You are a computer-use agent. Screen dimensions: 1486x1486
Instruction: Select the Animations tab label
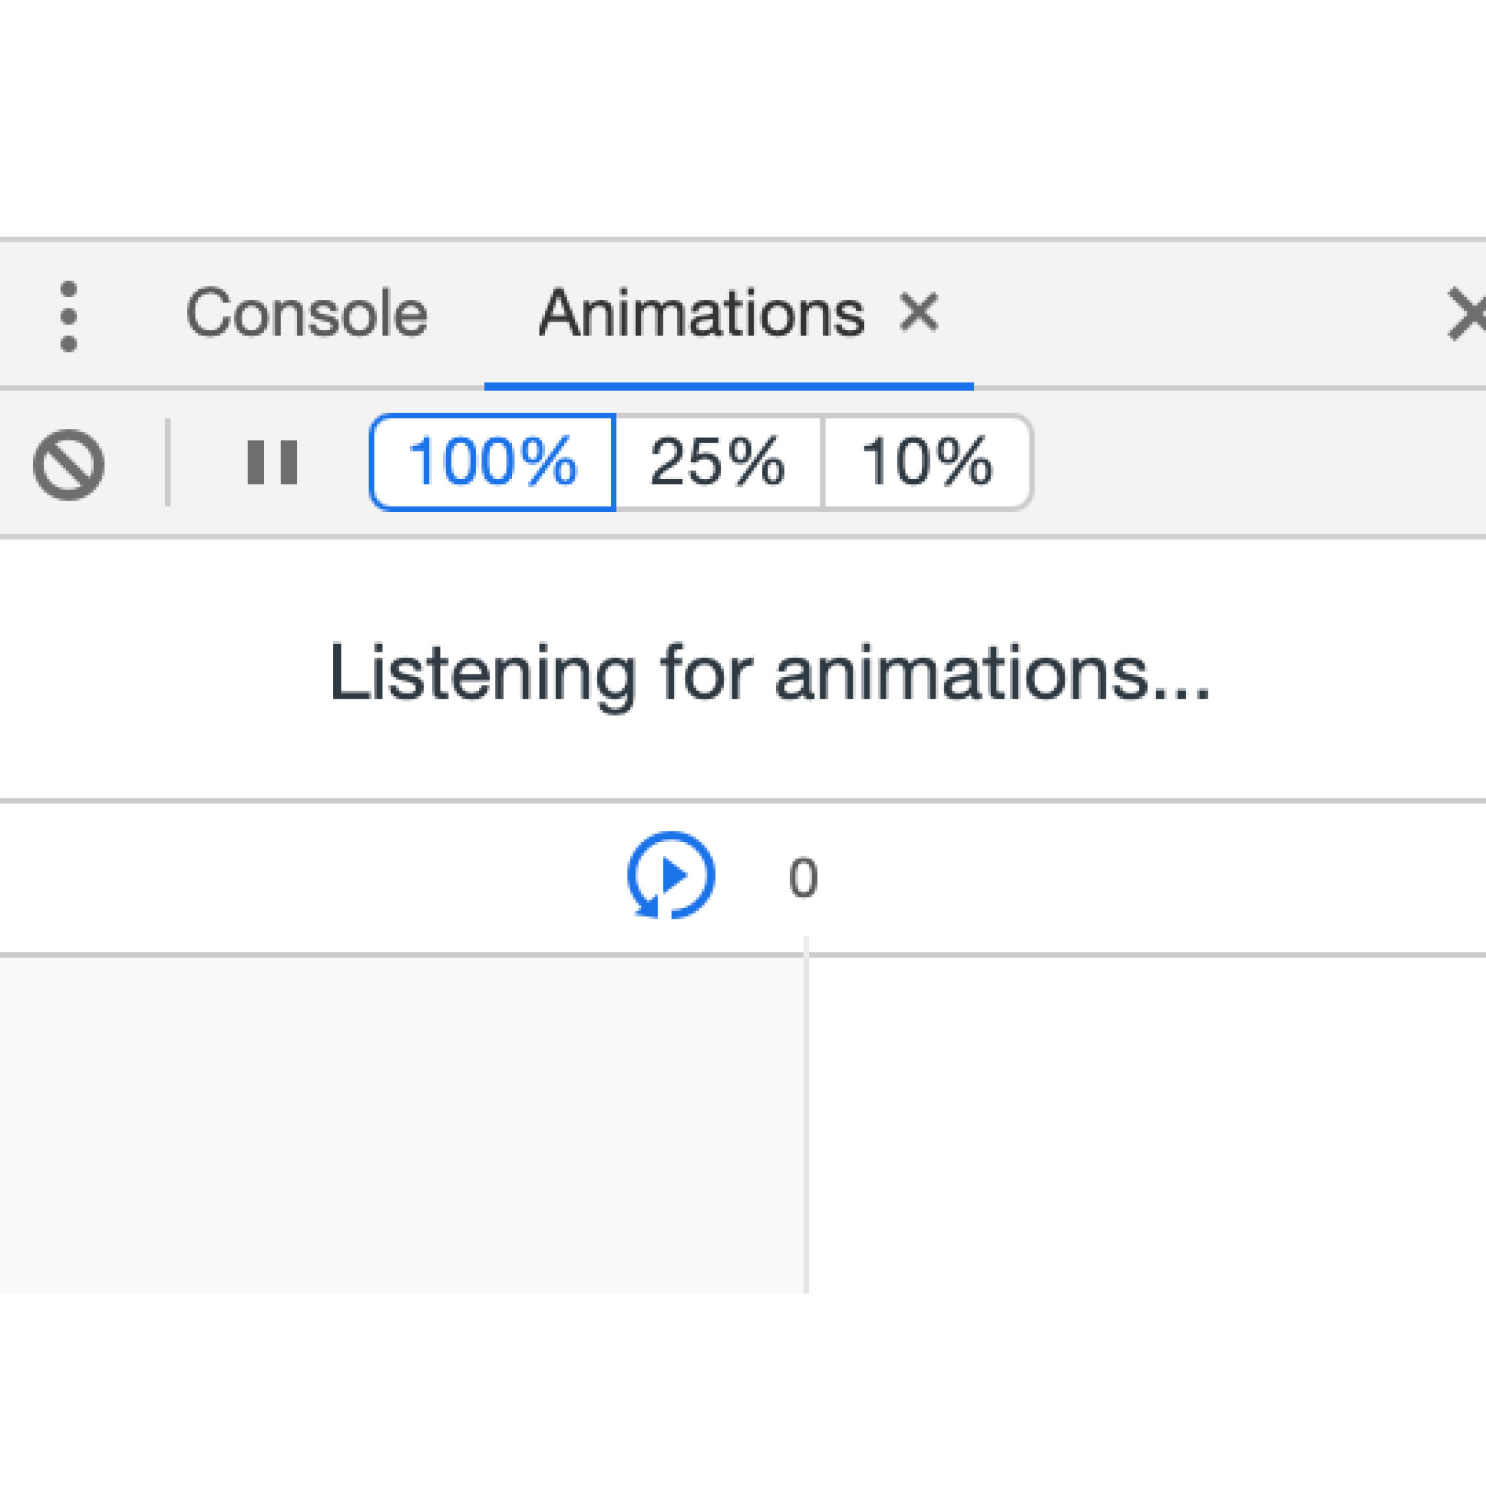(701, 313)
